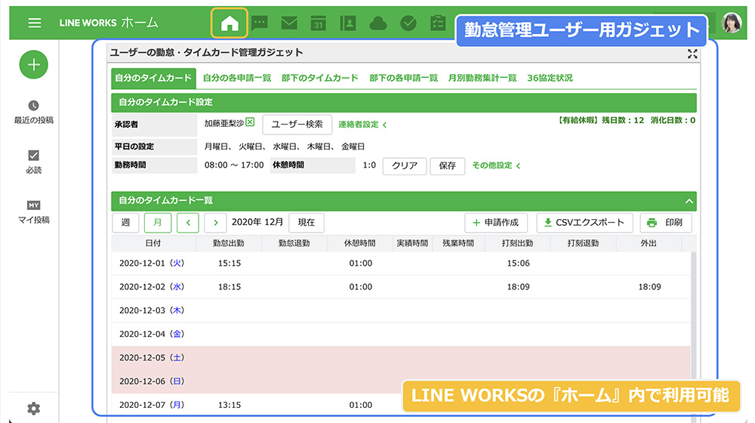
Task: Open the Survey clipboard icon
Action: tap(438, 23)
